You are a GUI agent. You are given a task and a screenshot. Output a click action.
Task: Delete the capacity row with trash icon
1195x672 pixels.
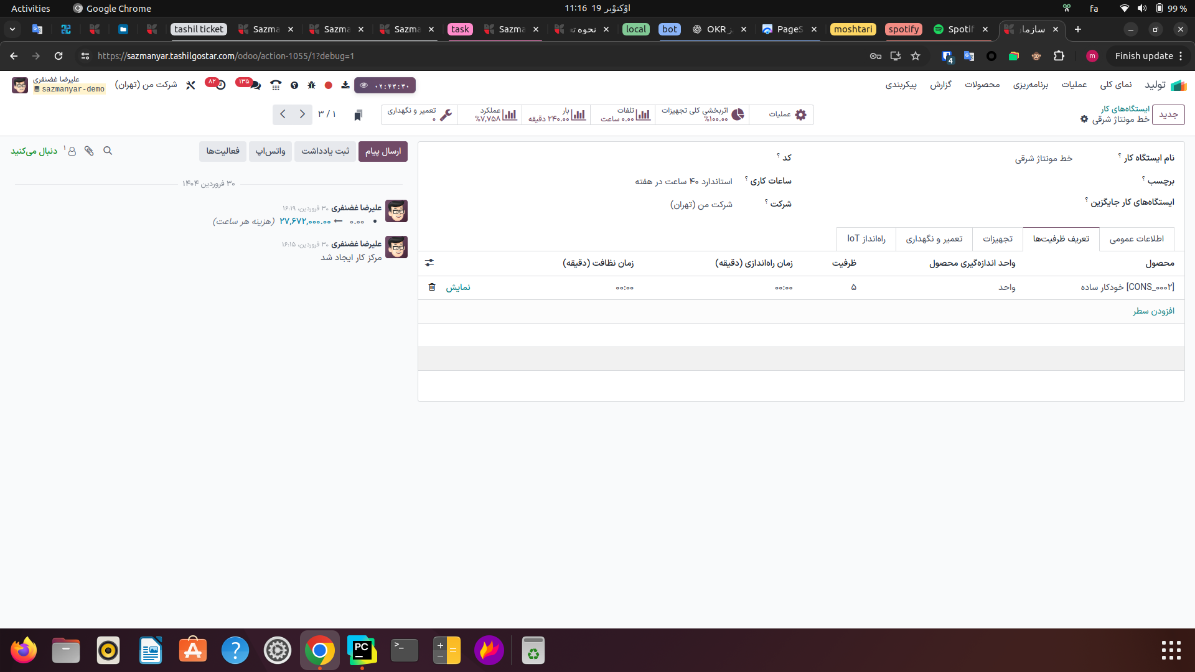432,287
